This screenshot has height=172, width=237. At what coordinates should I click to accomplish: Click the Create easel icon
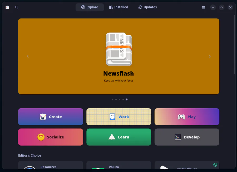[x=43, y=117]
